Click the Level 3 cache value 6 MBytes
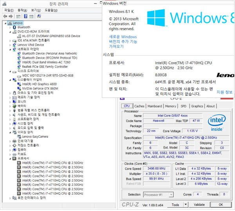This screenshot has height=211, width=235. pos(201,184)
